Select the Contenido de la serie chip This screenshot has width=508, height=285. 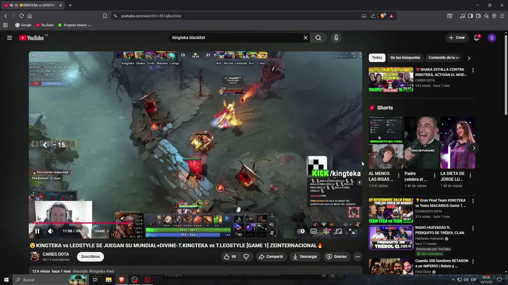pyautogui.click(x=444, y=58)
